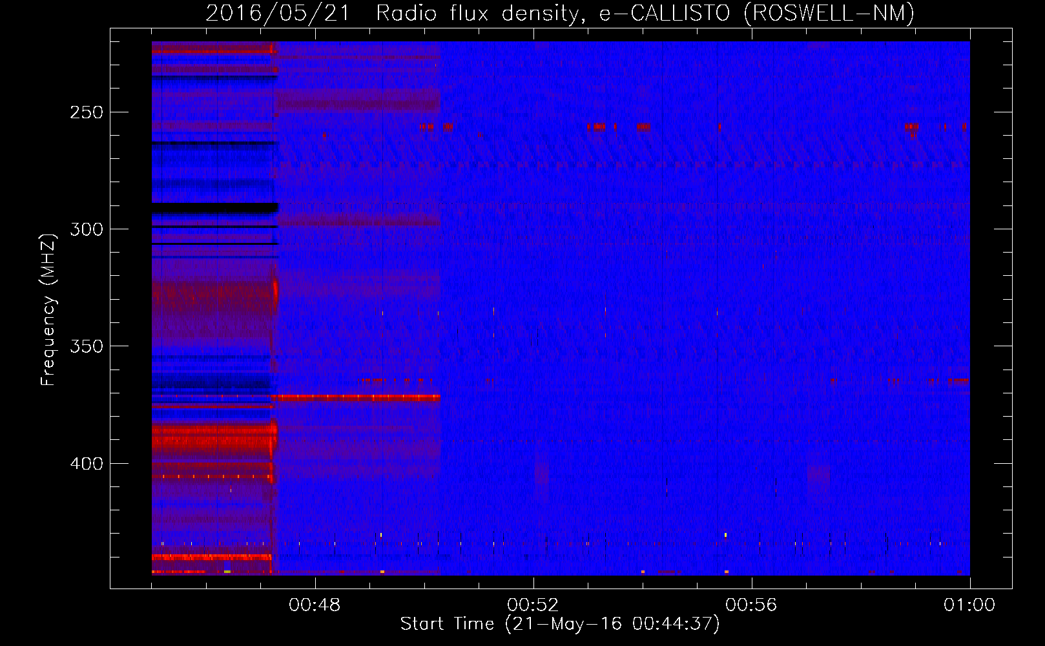Click the 300 frequency tick label
1045x646 pixels.
point(87,229)
